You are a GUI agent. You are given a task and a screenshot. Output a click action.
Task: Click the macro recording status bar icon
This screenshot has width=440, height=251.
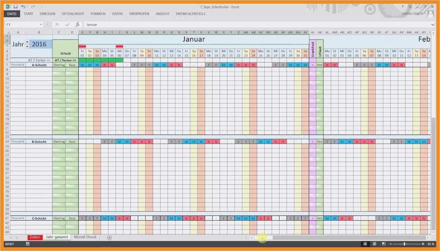27,244
